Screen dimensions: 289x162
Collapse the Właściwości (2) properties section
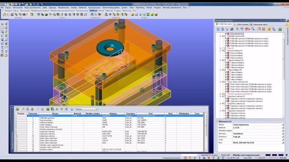pos(217,121)
